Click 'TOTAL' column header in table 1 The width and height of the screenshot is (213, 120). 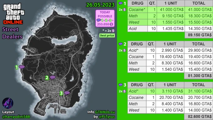point(199,3)
